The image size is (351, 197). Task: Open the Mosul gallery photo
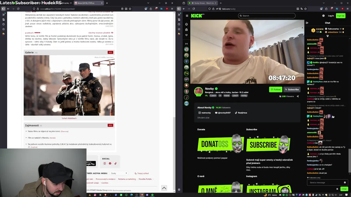(69, 85)
